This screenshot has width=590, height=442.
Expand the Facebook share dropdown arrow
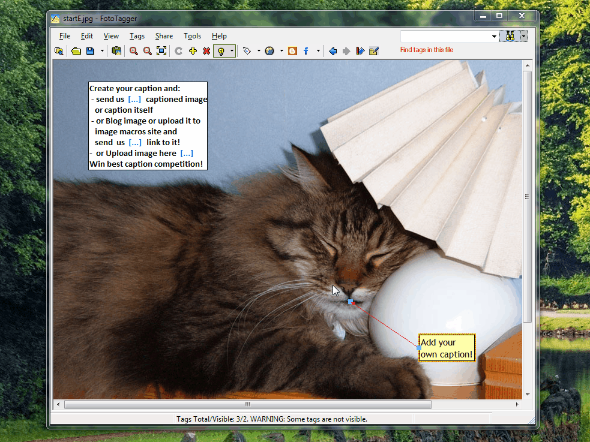[318, 51]
